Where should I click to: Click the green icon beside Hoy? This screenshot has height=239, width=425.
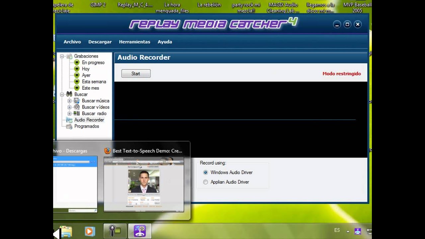point(77,69)
